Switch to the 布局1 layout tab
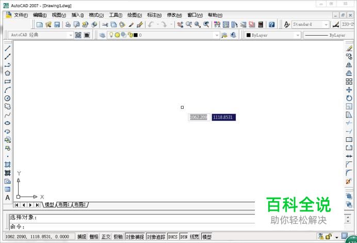The image size is (357, 243). point(64,204)
